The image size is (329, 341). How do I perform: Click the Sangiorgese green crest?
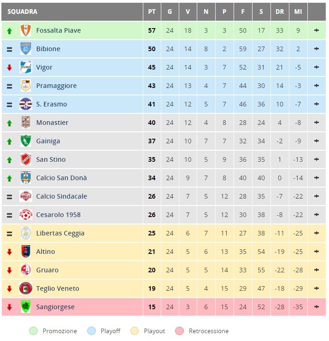pos(26,307)
